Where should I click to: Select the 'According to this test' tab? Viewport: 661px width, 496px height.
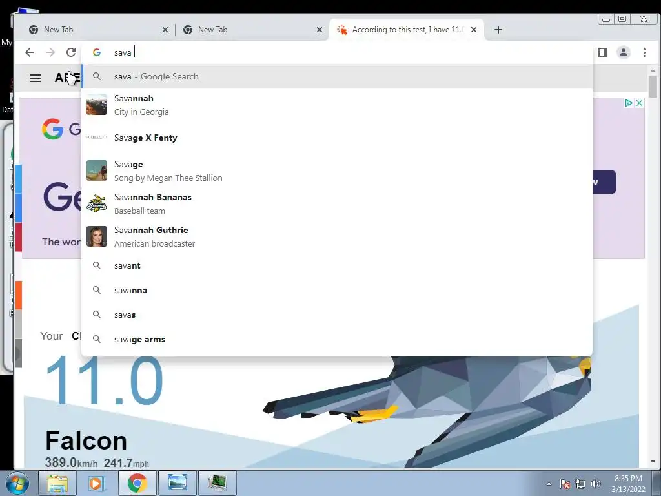(407, 30)
